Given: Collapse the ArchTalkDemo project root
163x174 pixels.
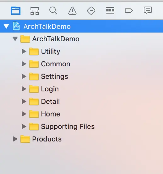Looking at the screenshot, I should 6,26.
